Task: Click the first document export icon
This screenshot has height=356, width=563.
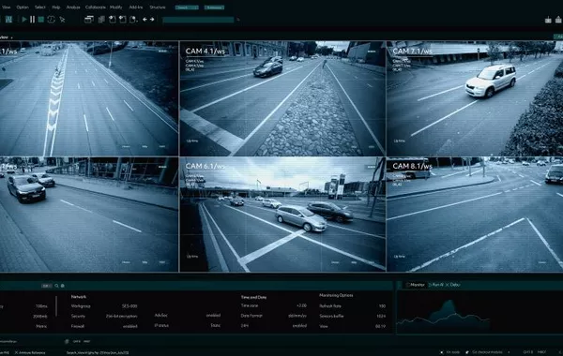Action: (x=113, y=20)
